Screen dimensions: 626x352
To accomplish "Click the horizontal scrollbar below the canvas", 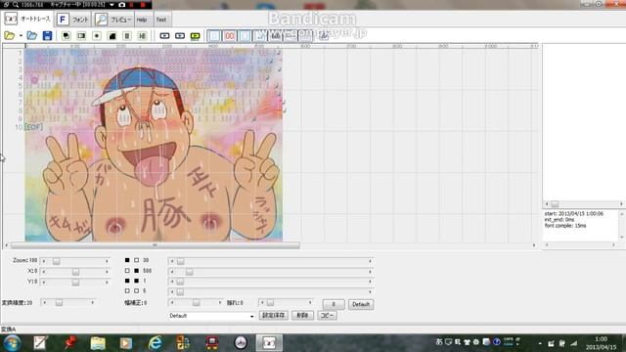I will [156, 245].
